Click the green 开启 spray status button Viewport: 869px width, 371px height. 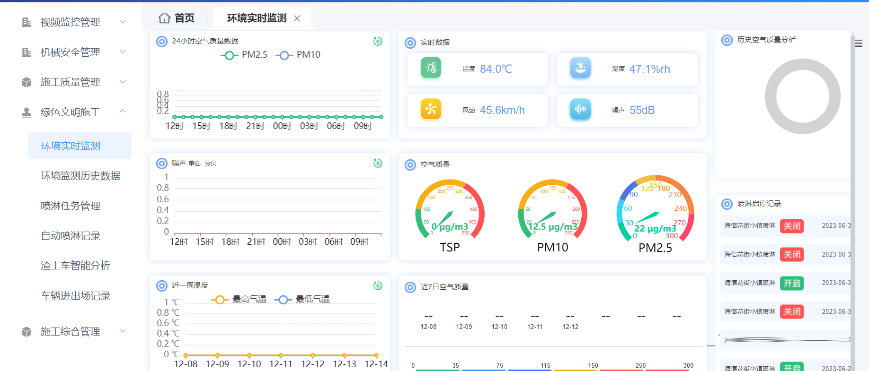tap(792, 283)
